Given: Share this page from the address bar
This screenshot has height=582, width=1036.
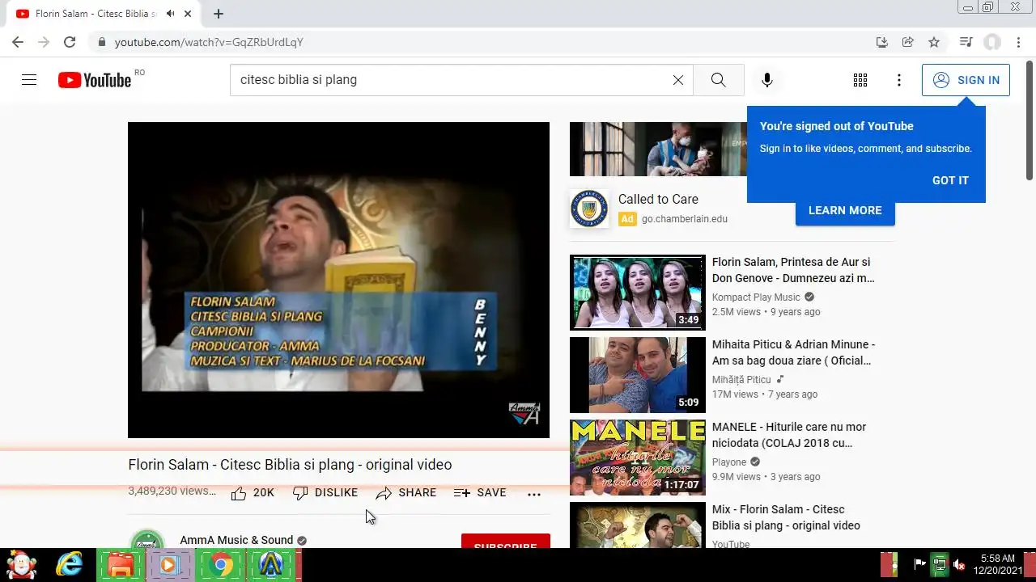Looking at the screenshot, I should click(x=908, y=42).
